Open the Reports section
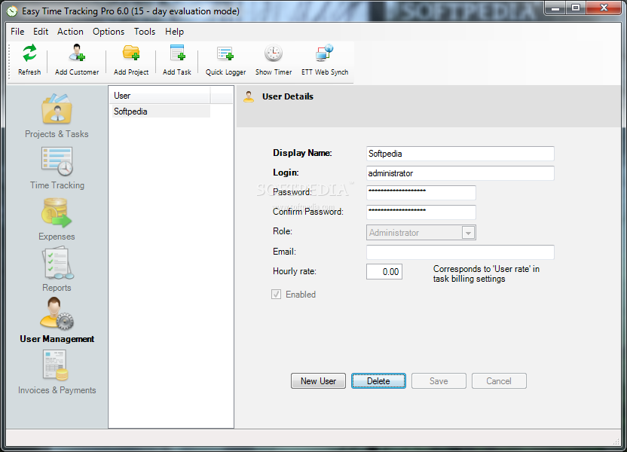The height and width of the screenshot is (452, 627). click(57, 270)
